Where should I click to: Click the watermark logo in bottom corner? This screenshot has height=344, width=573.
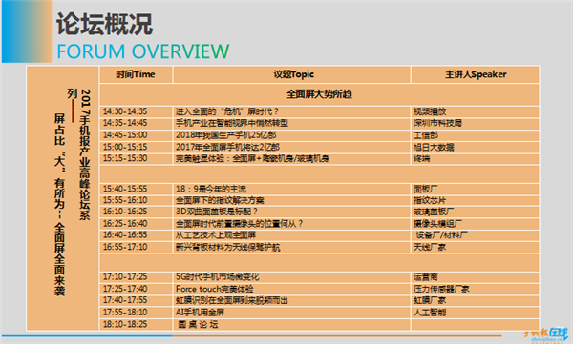[545, 334]
